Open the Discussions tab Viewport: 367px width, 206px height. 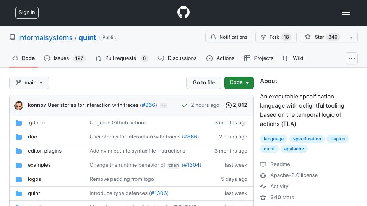[x=177, y=58]
